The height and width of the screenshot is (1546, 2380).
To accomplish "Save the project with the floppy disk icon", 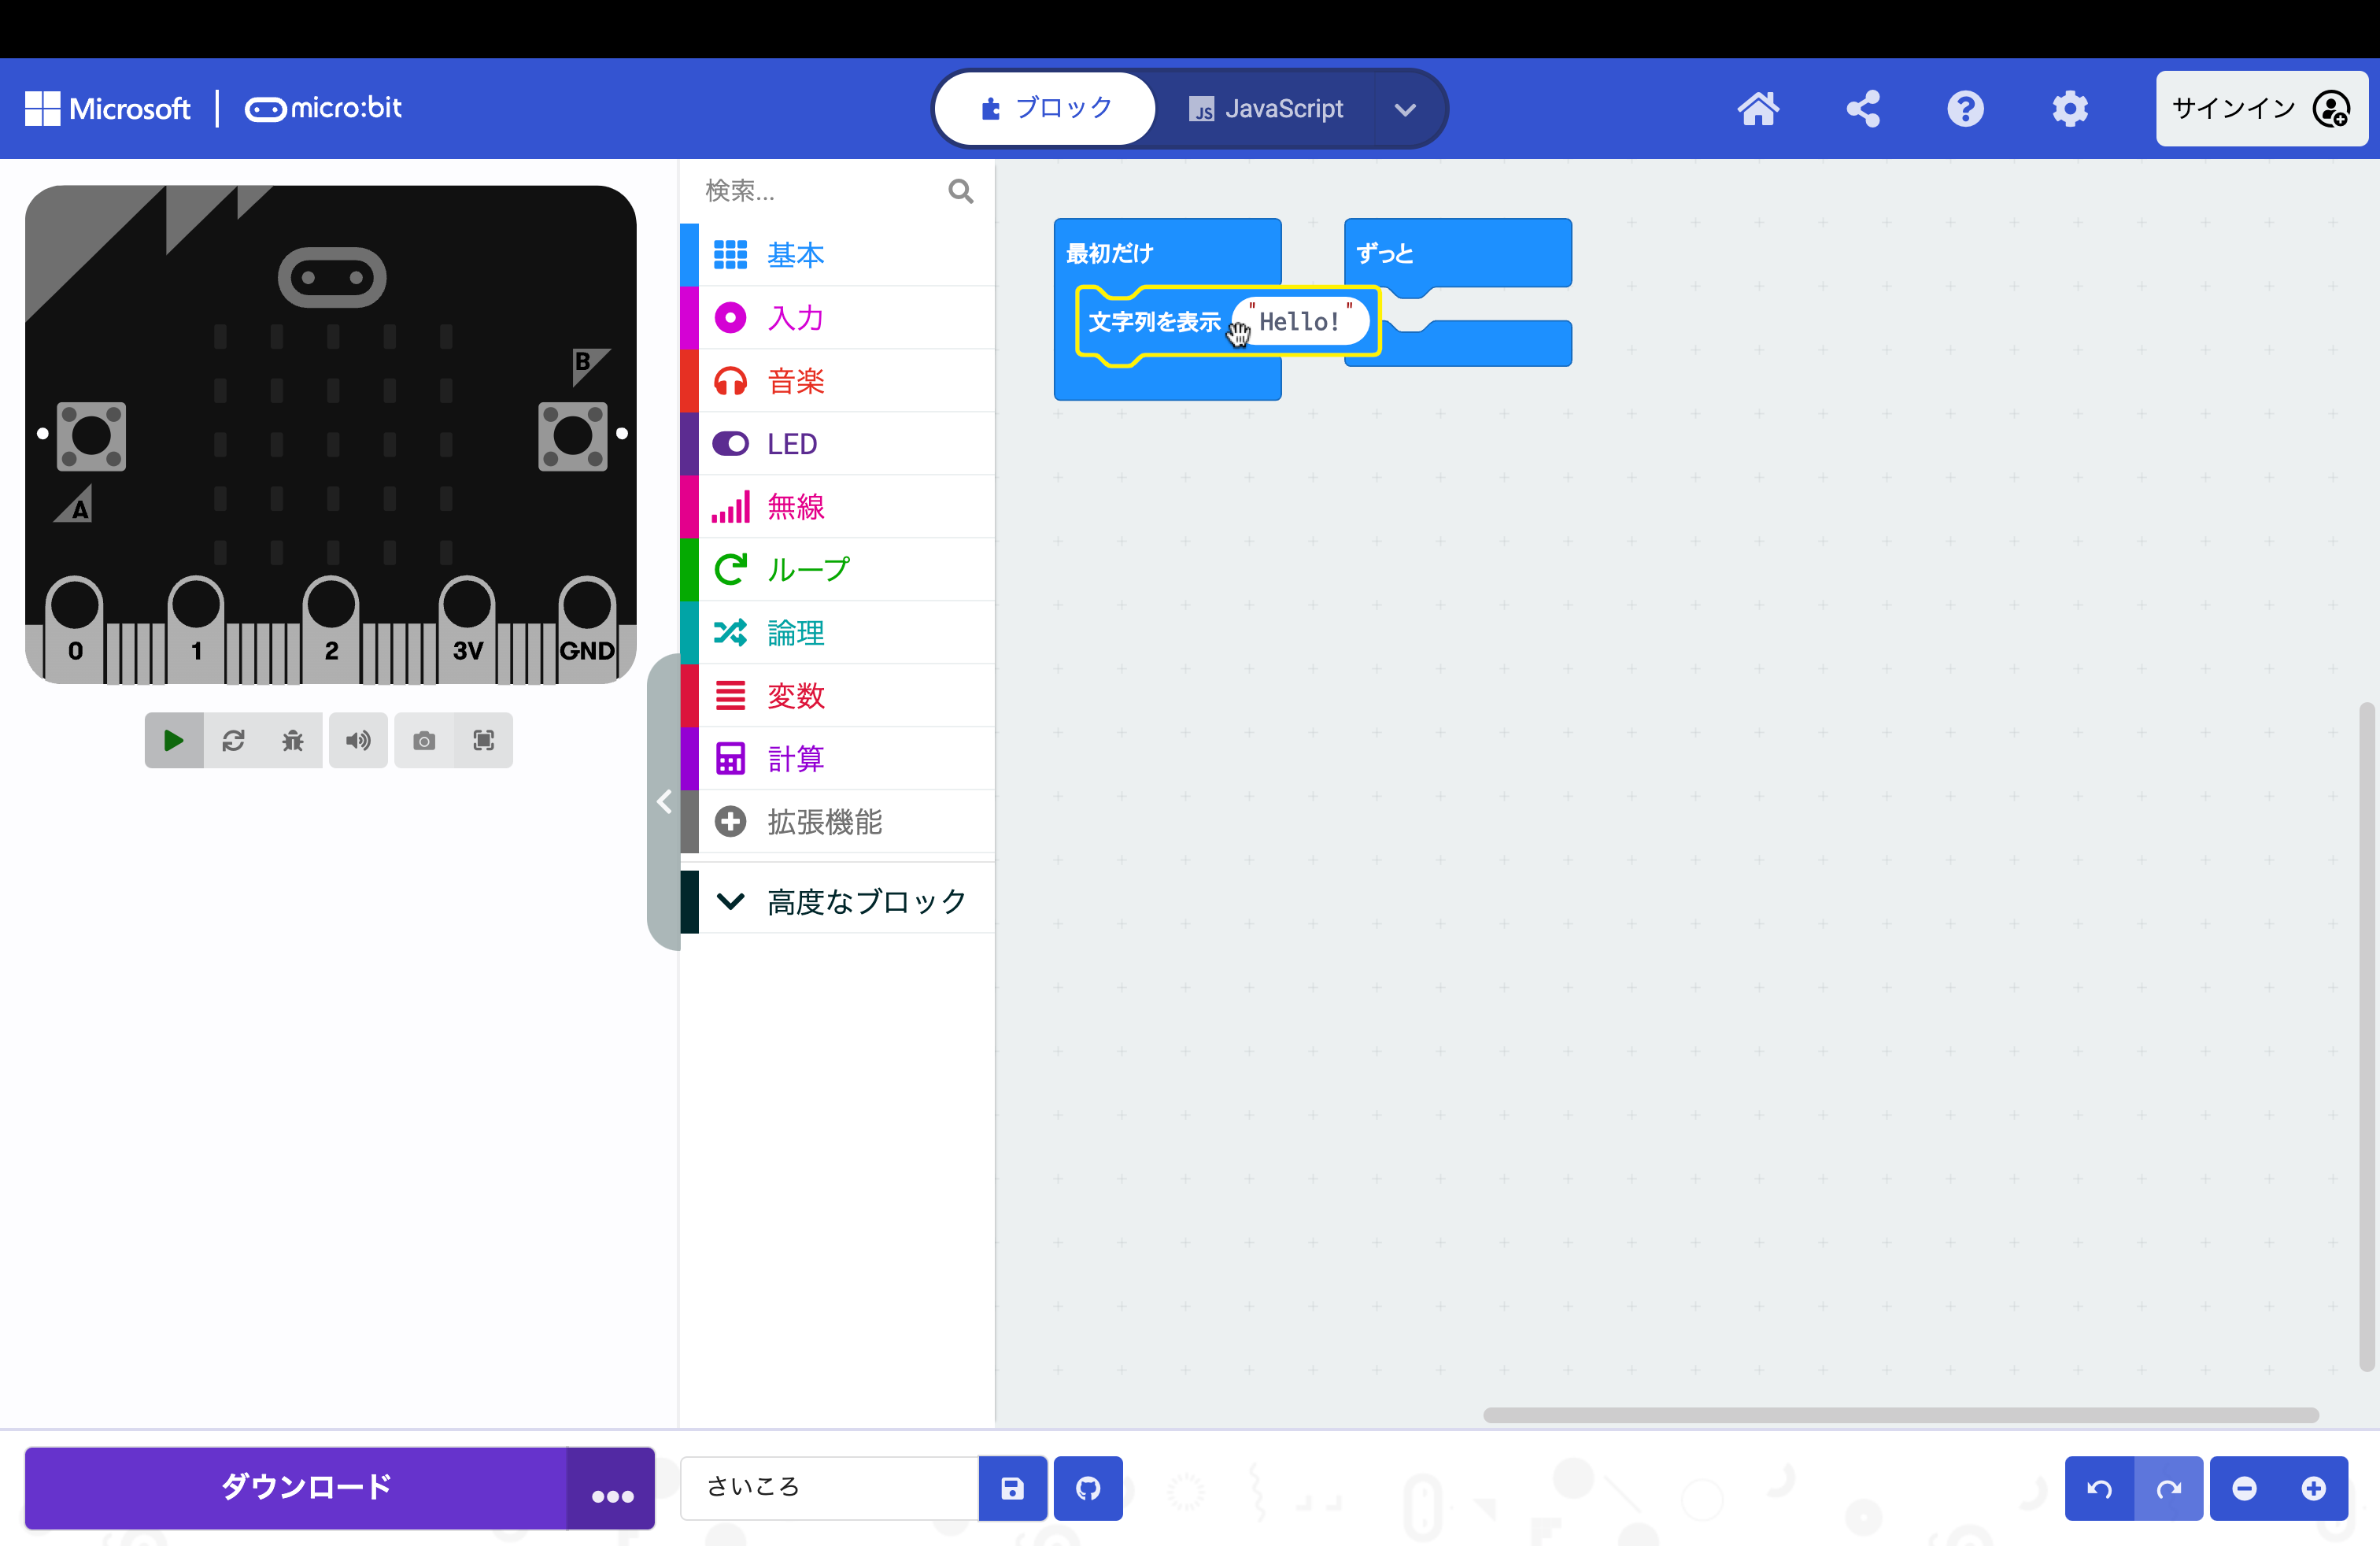I will click(1012, 1488).
